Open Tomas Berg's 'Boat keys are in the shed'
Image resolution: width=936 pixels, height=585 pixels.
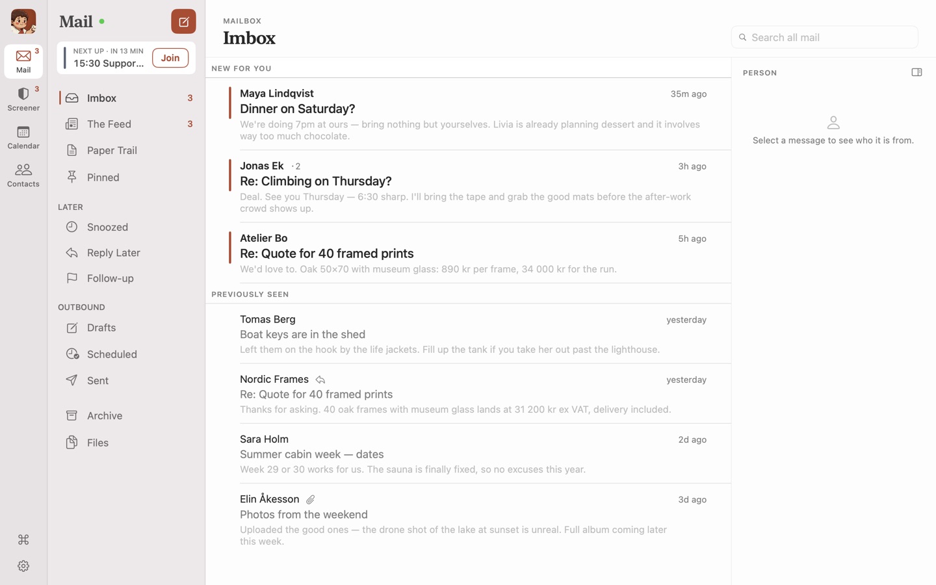pos(469,333)
